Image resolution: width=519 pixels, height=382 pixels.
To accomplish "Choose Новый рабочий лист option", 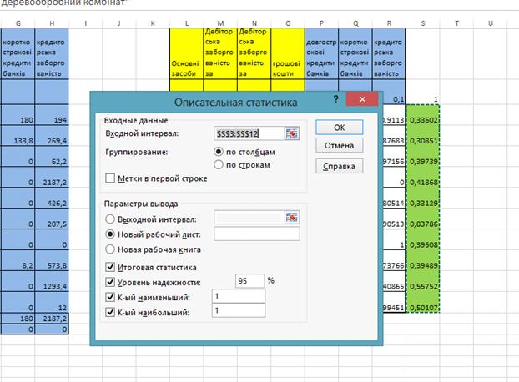I will [x=110, y=234].
